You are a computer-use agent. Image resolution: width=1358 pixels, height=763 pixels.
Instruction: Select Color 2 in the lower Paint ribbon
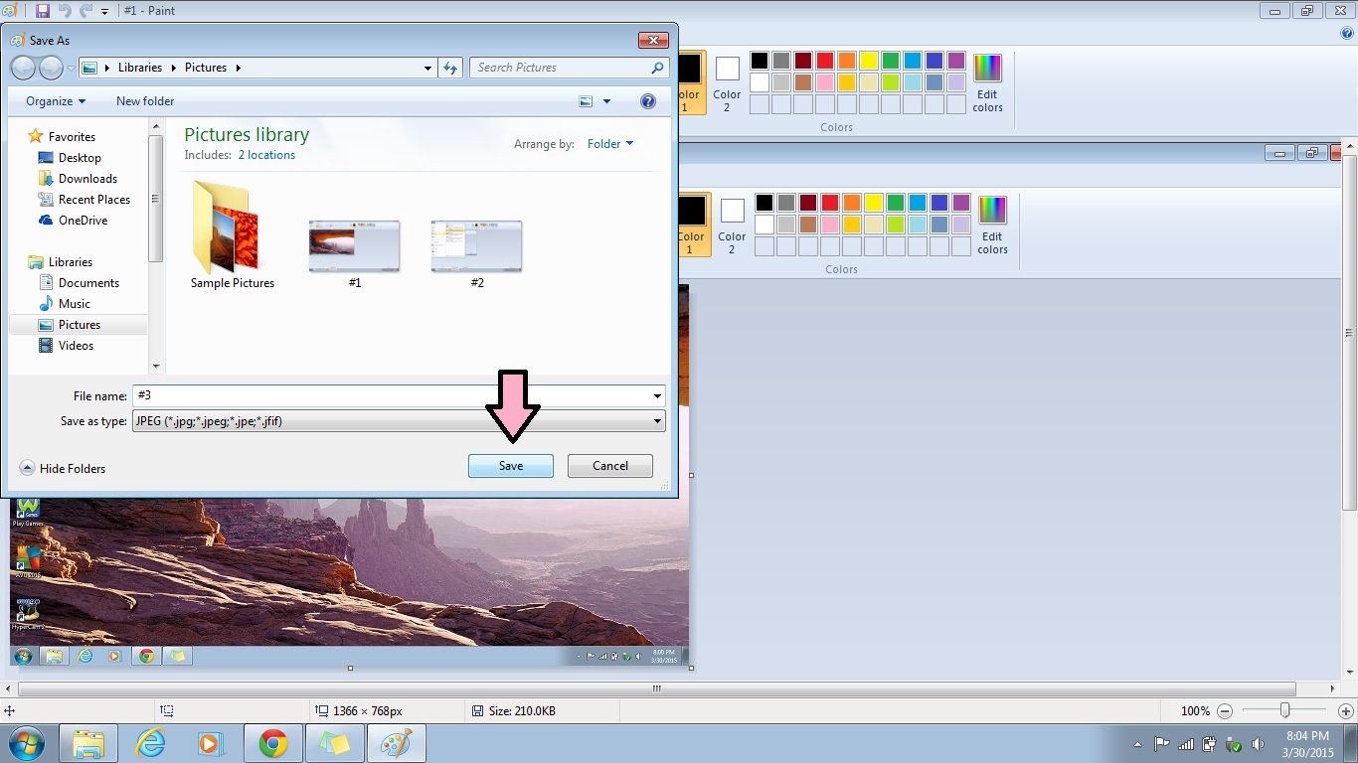tap(732, 226)
